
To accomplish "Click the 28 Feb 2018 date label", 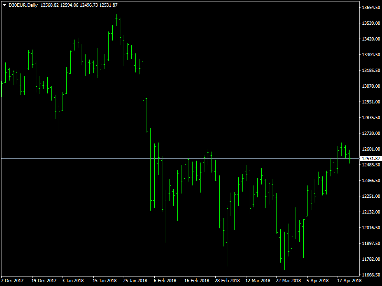I will 227,281.
